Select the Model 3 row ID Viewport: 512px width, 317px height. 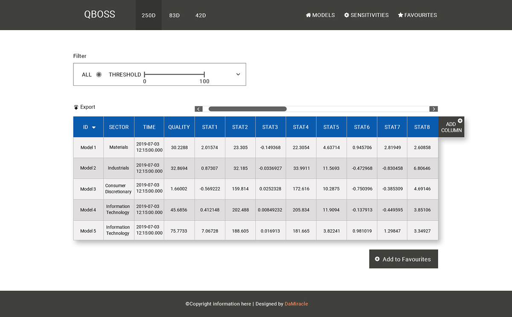coord(88,189)
